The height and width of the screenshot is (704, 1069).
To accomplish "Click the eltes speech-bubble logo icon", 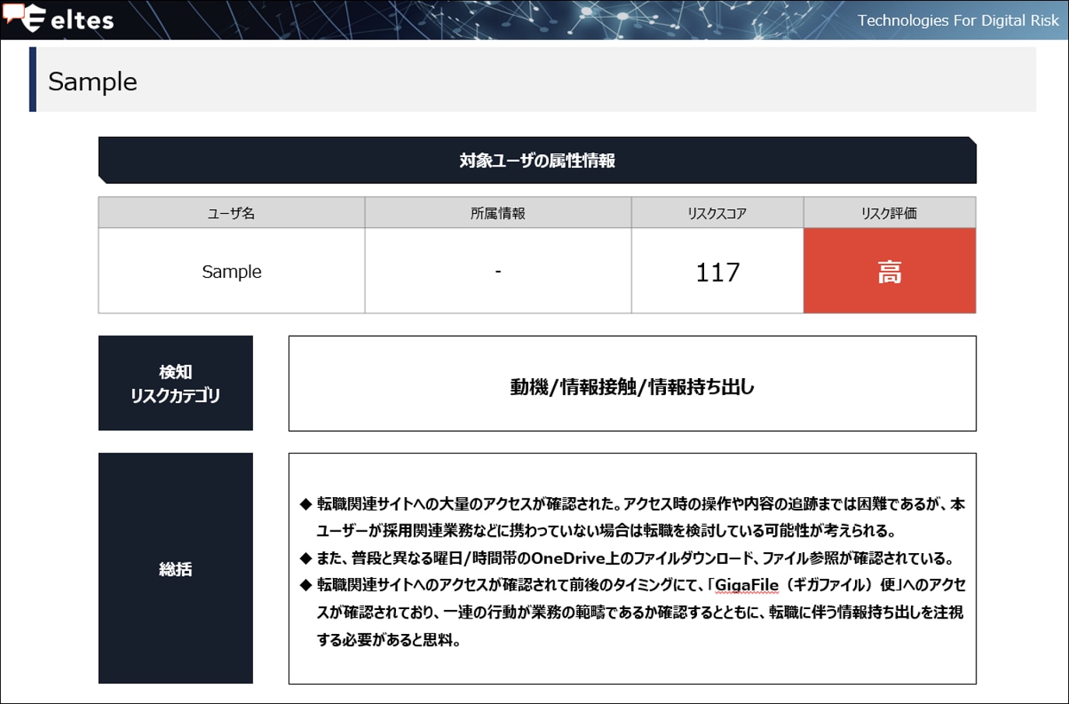I will (x=24, y=17).
